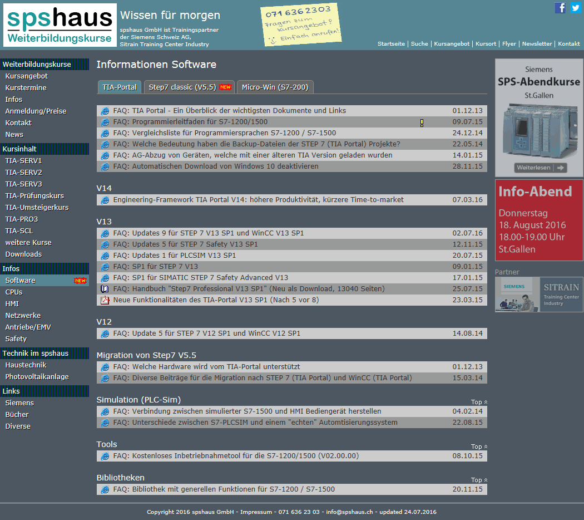Click IE icon beside Verbindung simulierter S7-1500 FAQ
Image resolution: width=584 pixels, height=520 pixels.
point(105,411)
